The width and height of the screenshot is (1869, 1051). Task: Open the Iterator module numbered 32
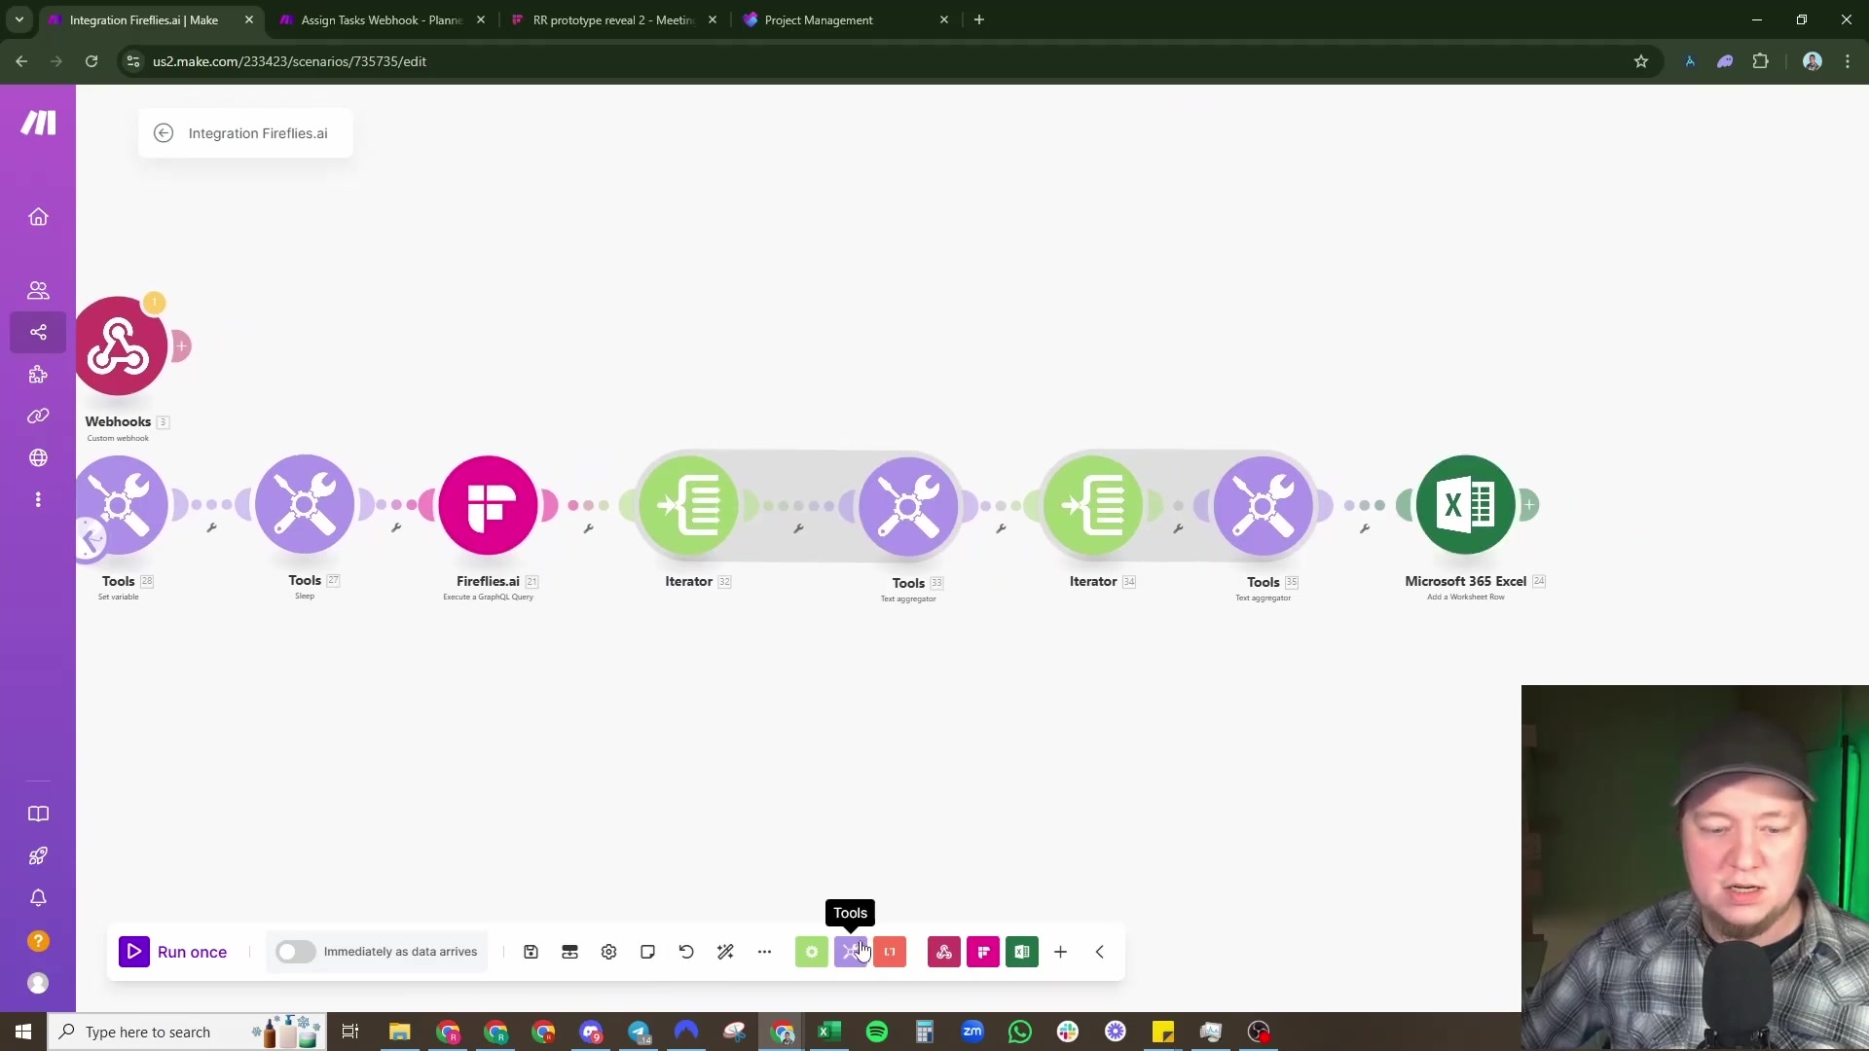[689, 504]
